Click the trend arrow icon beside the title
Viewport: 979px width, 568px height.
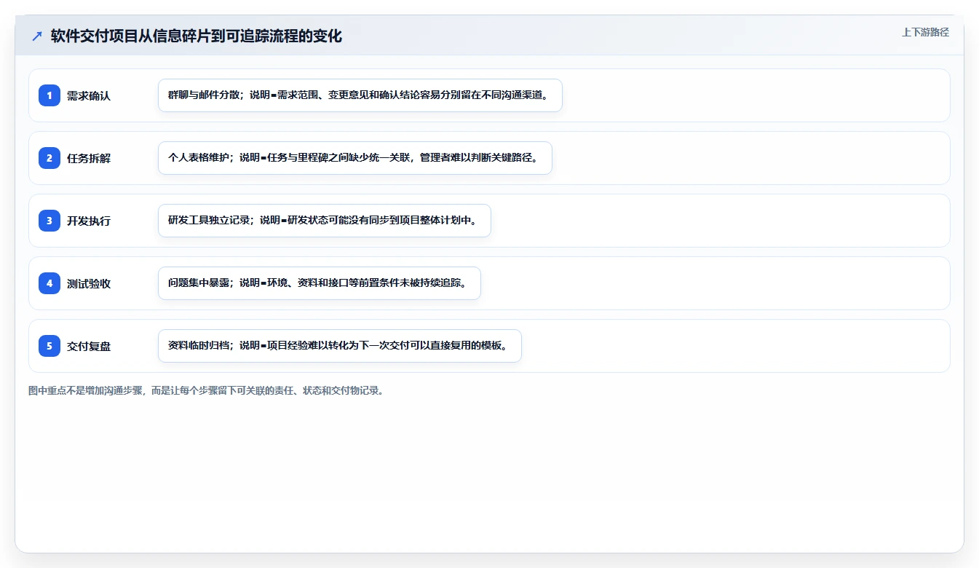[37, 36]
